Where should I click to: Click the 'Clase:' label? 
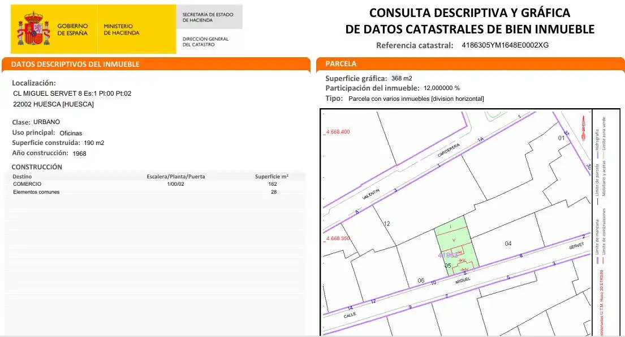coord(21,122)
